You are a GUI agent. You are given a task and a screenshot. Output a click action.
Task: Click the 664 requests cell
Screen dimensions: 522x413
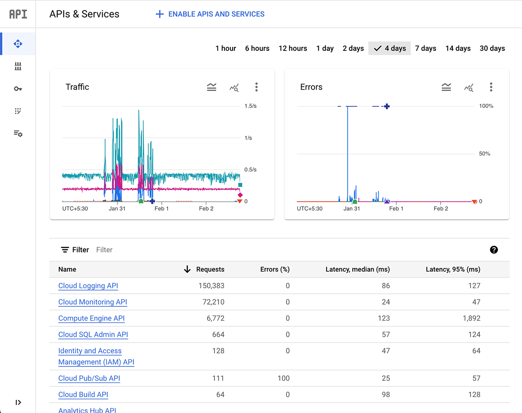coord(218,335)
